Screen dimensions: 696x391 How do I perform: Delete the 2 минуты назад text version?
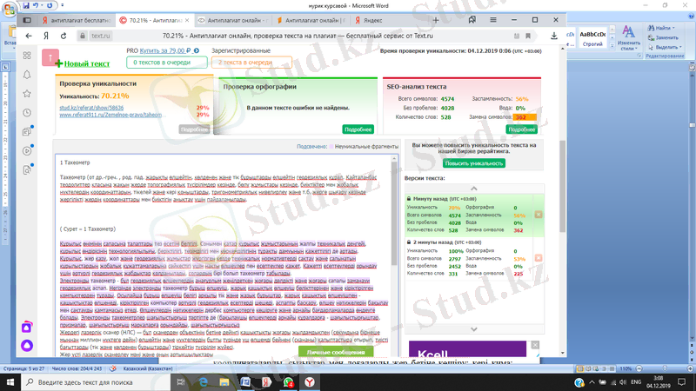[x=539, y=258]
